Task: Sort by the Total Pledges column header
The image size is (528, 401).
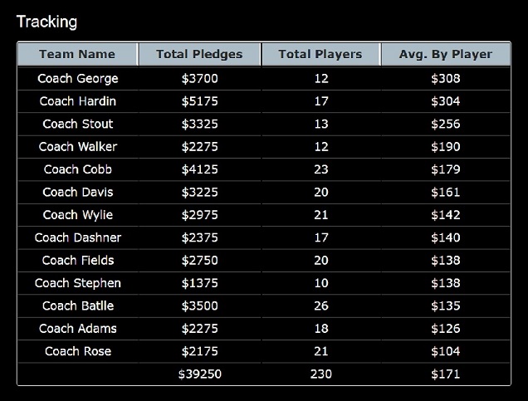Action: click(200, 54)
